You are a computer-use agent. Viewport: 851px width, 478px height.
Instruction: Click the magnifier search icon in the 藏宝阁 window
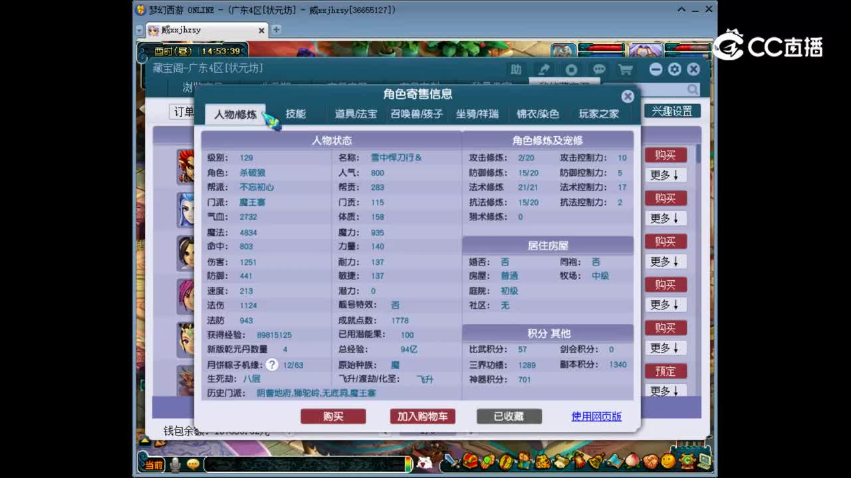(x=693, y=90)
